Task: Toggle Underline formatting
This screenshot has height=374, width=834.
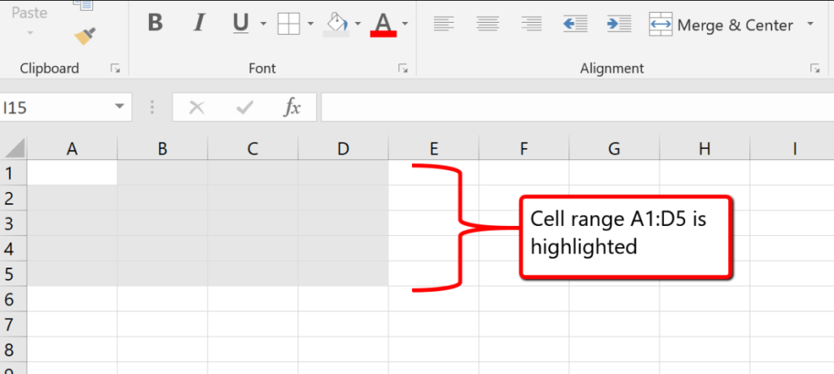Action: (240, 24)
